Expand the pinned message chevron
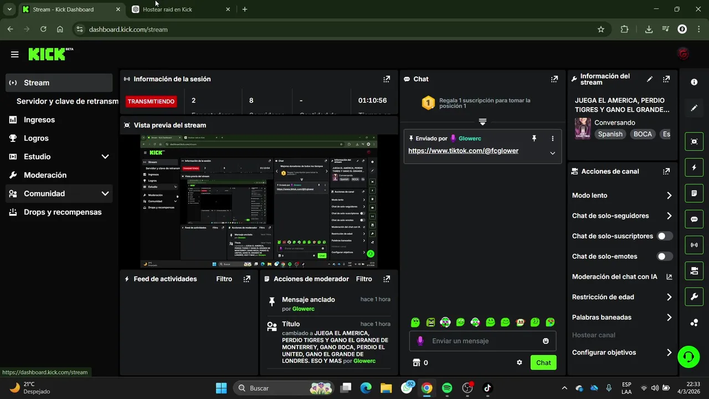 tap(552, 154)
